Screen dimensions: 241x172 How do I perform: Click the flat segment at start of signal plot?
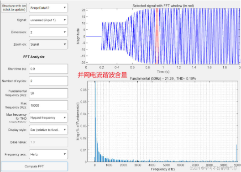click(x=94, y=36)
